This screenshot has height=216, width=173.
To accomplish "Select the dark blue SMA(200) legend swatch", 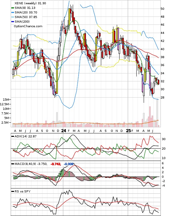I will click(13, 22).
